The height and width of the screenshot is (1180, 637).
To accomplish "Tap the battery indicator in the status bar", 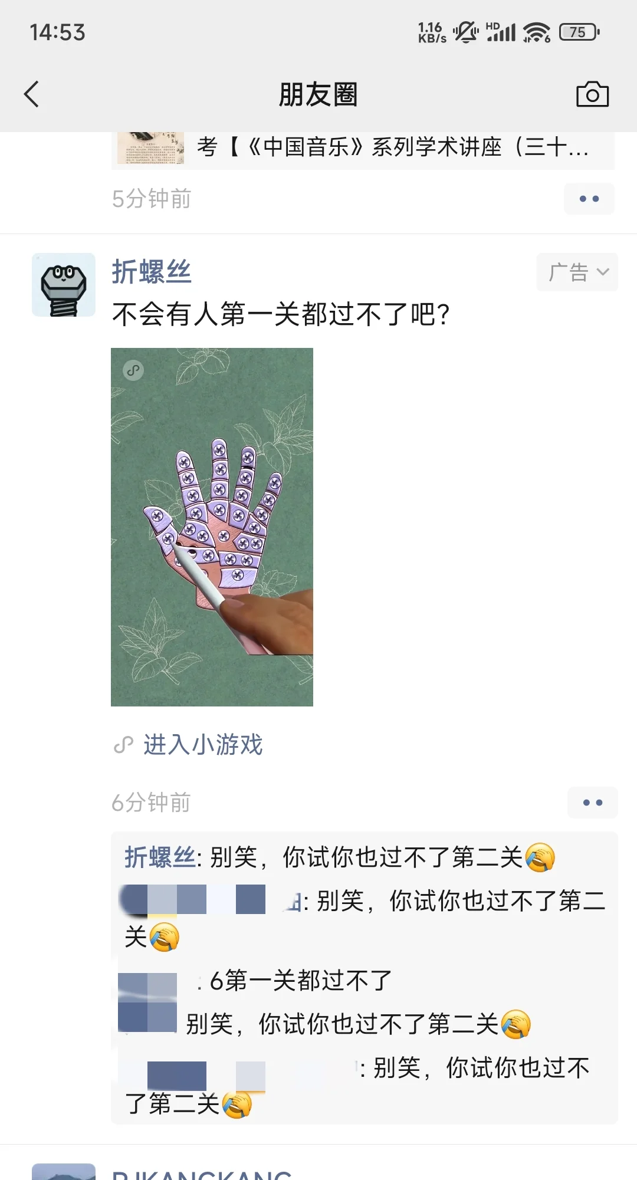I will pos(579,32).
